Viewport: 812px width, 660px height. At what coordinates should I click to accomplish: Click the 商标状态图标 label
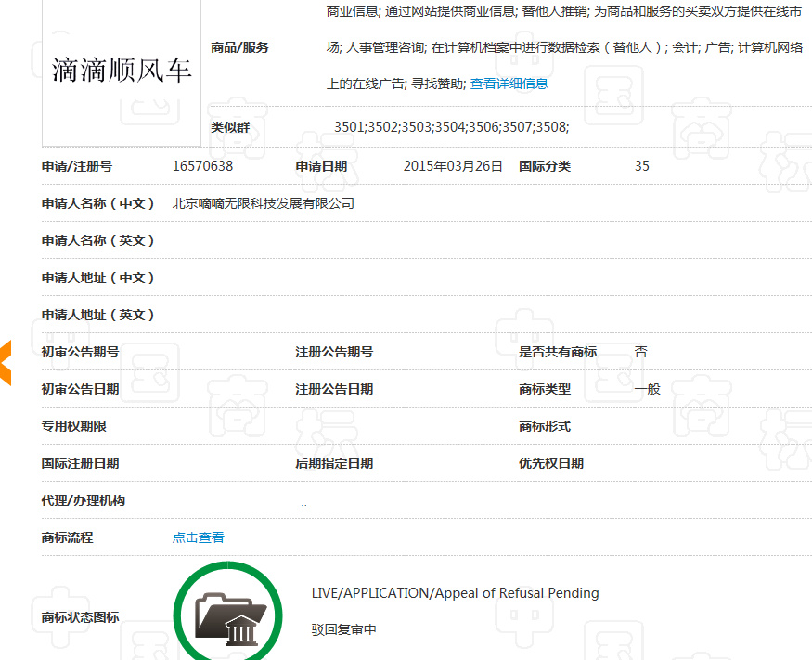point(80,617)
